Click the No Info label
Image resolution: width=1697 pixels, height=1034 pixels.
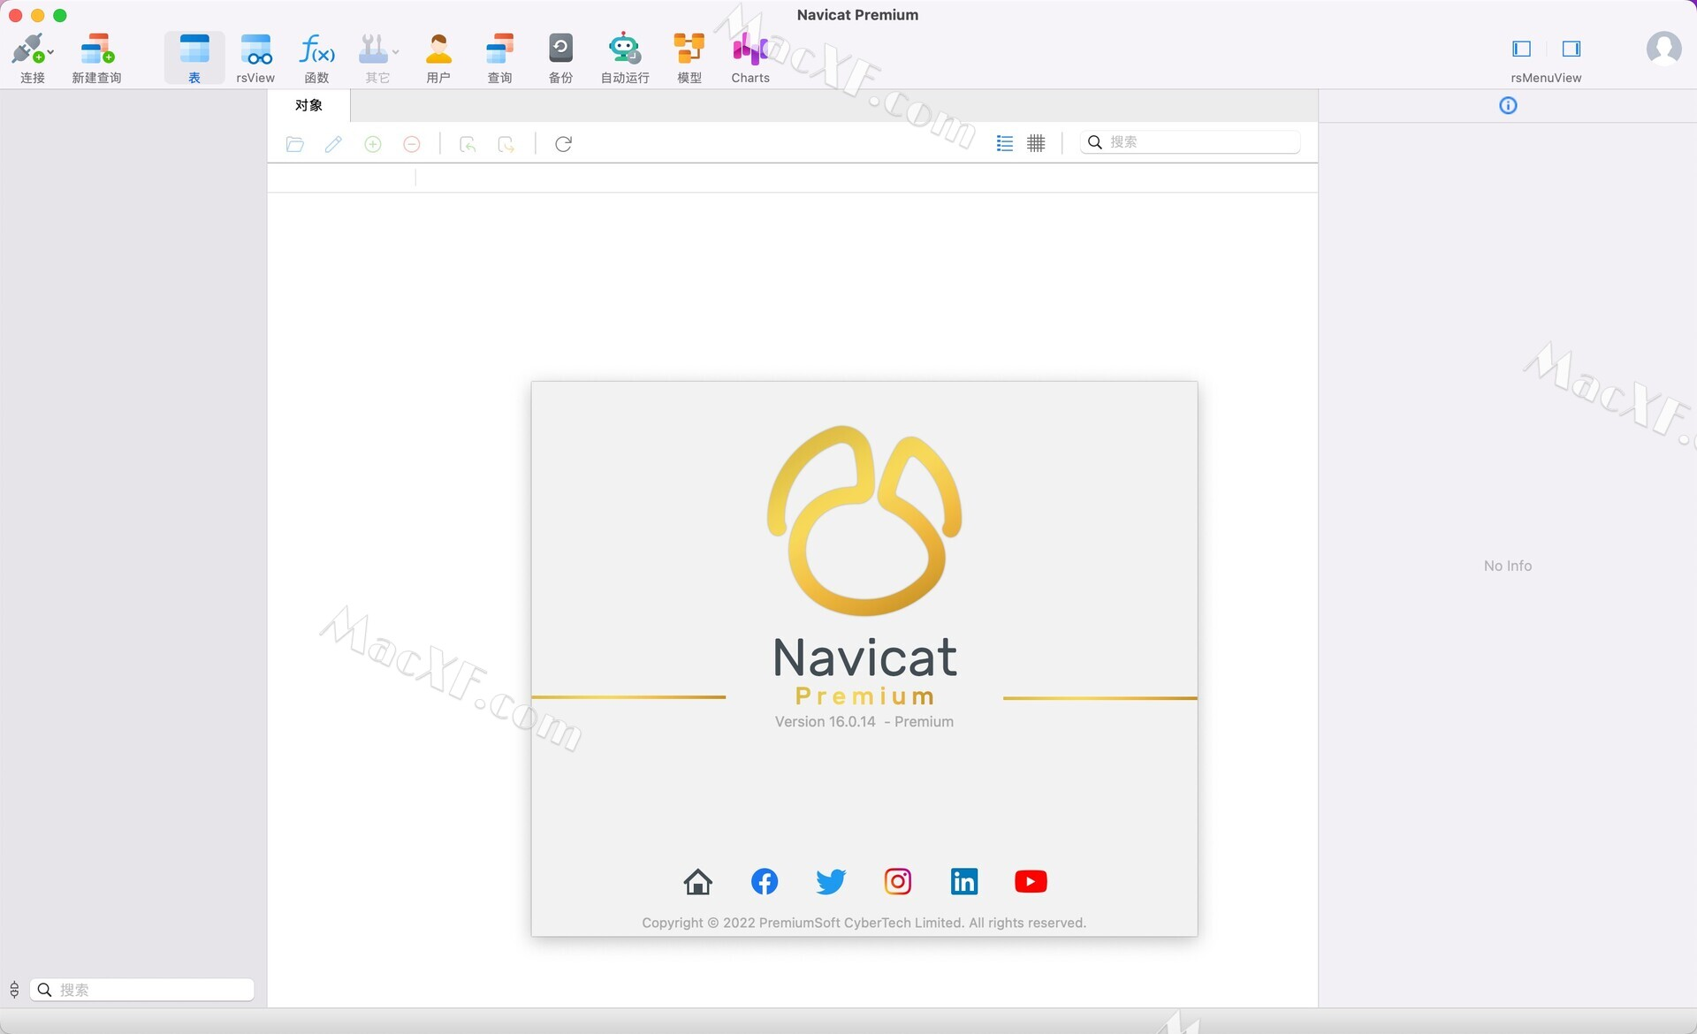tap(1508, 566)
